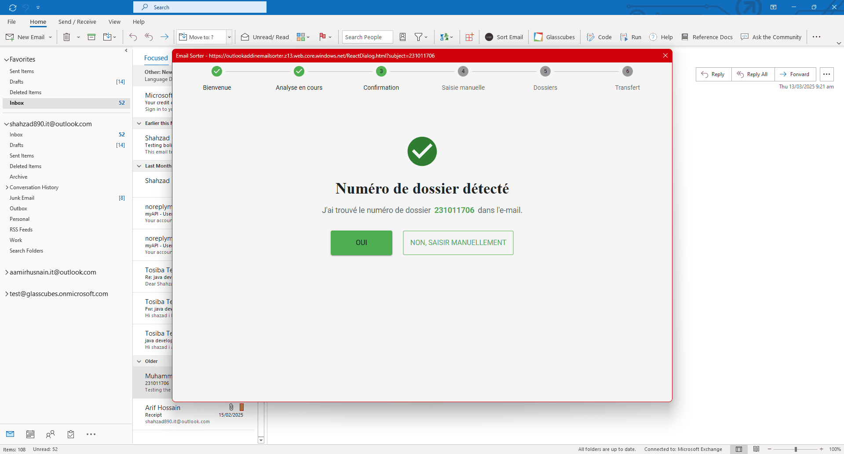The height and width of the screenshot is (454, 844).
Task: Click the Search People field
Action: pos(368,37)
